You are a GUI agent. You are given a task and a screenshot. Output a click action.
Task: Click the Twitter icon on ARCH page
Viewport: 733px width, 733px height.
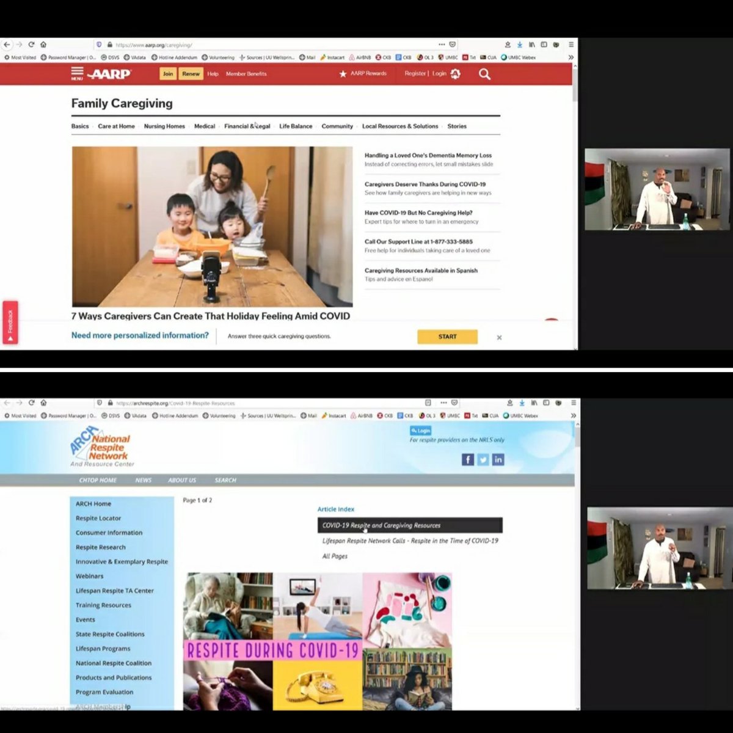click(x=483, y=459)
